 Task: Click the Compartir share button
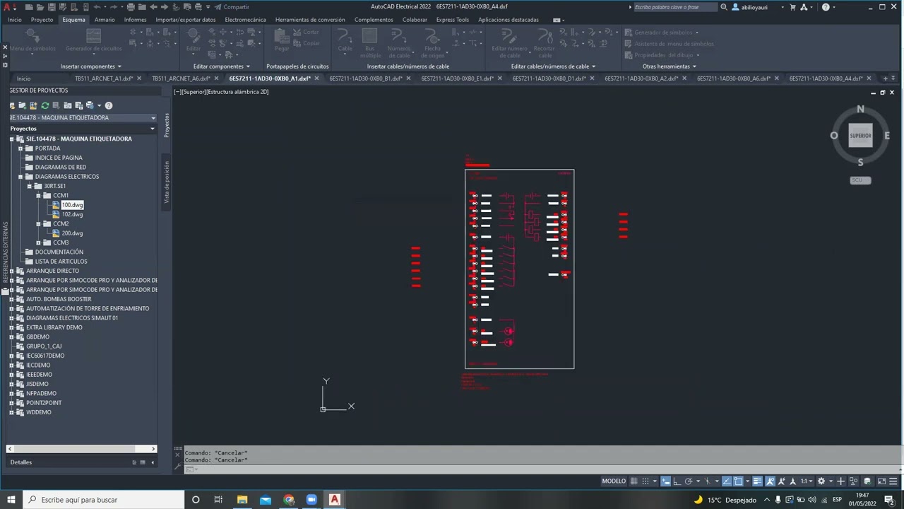(232, 6)
